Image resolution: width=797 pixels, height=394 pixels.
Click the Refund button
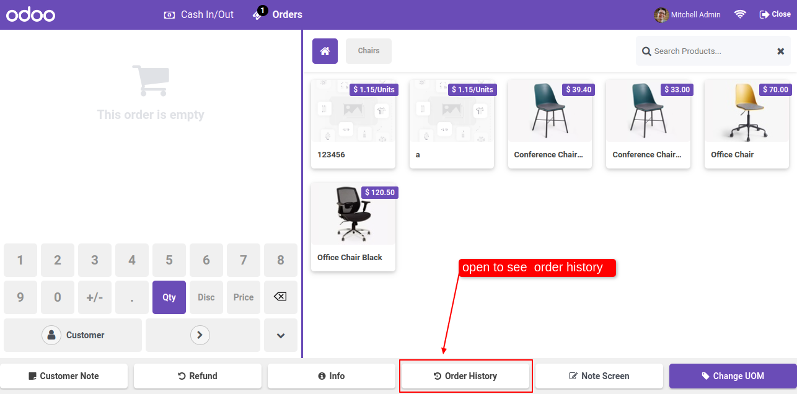point(198,376)
